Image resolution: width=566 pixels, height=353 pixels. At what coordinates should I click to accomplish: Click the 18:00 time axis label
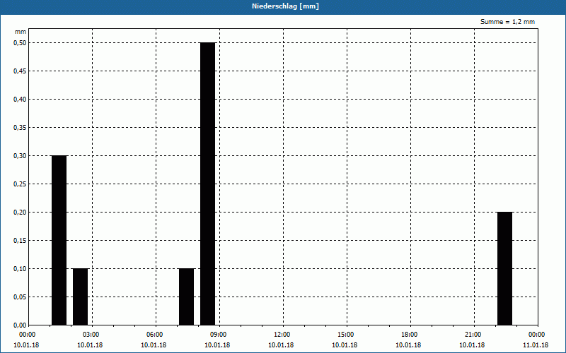(x=410, y=335)
